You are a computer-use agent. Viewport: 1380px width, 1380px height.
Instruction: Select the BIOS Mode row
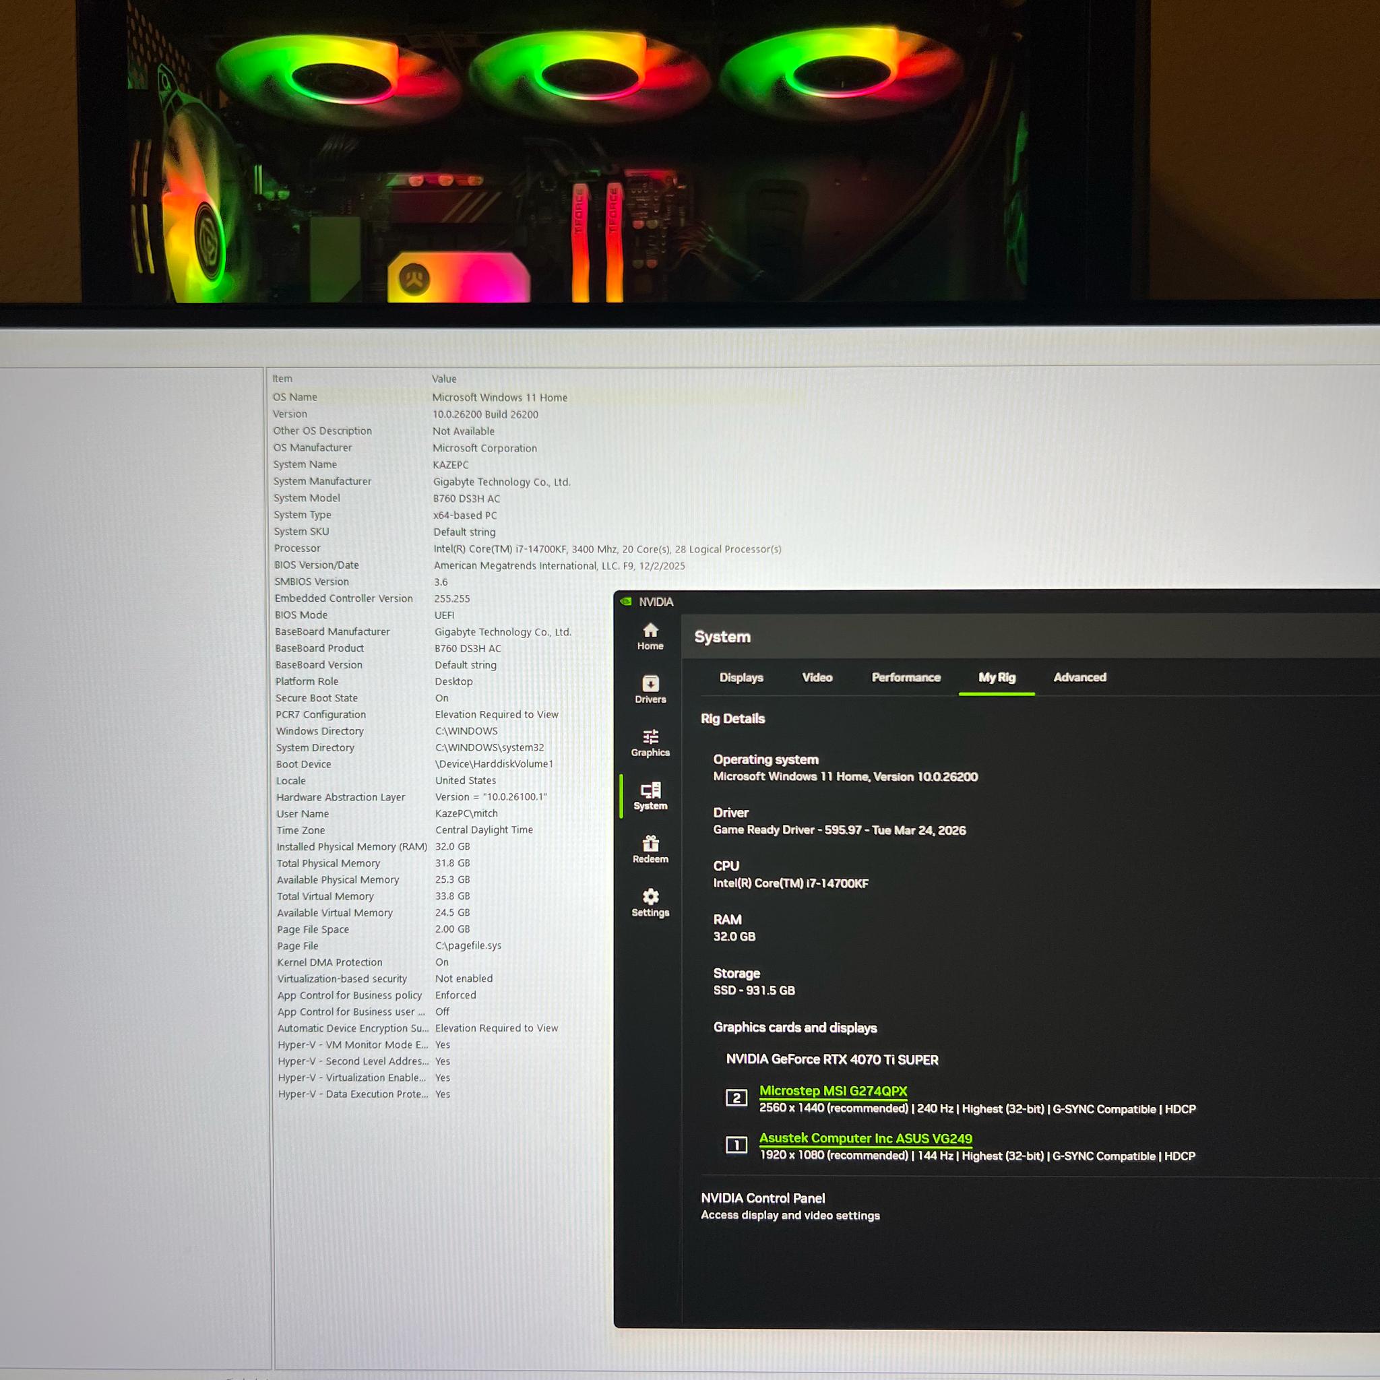point(365,615)
